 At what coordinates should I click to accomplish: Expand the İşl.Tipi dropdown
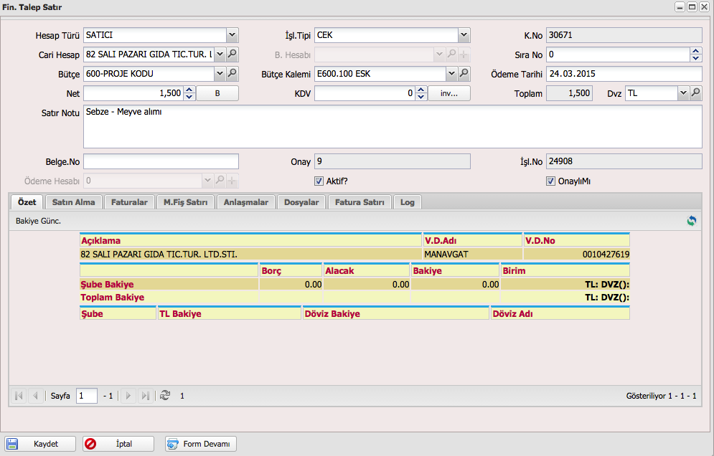click(464, 35)
